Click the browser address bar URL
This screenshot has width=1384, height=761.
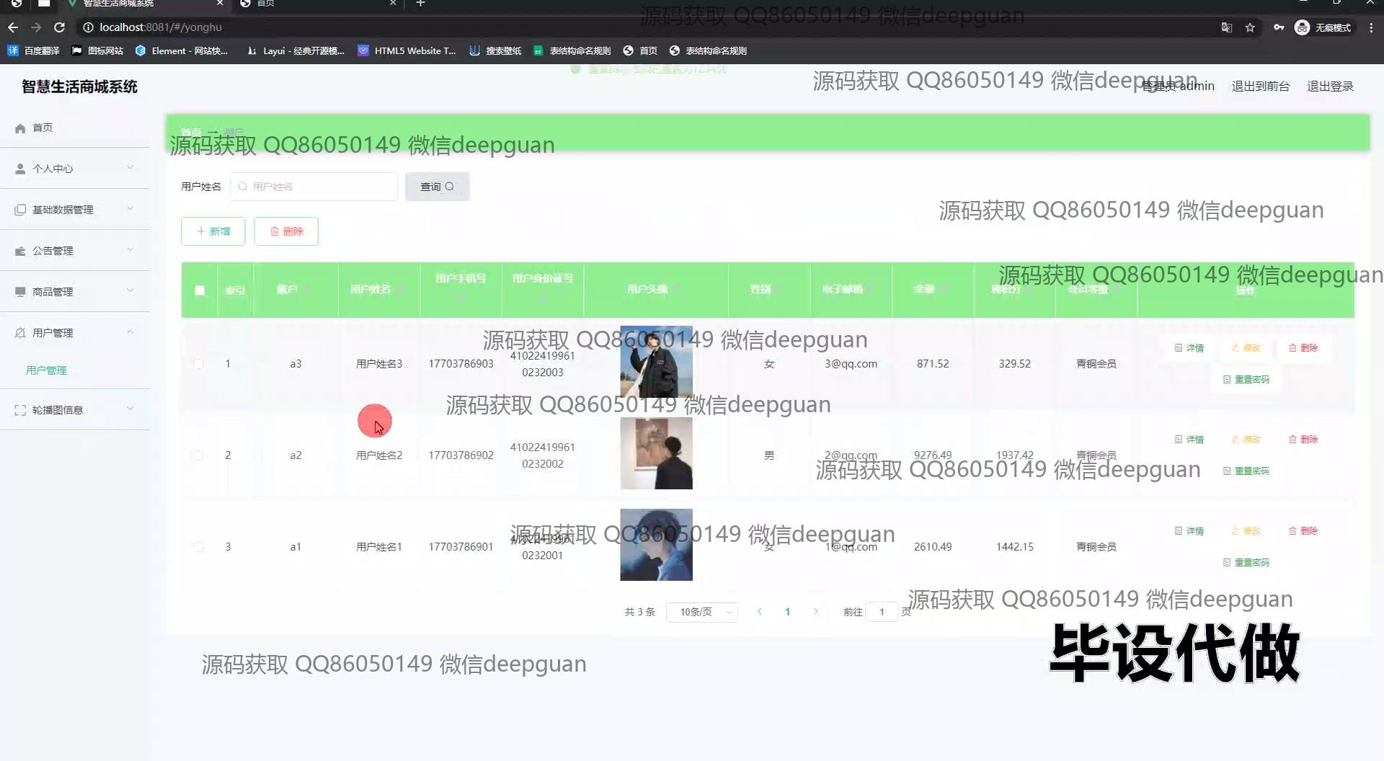click(161, 27)
